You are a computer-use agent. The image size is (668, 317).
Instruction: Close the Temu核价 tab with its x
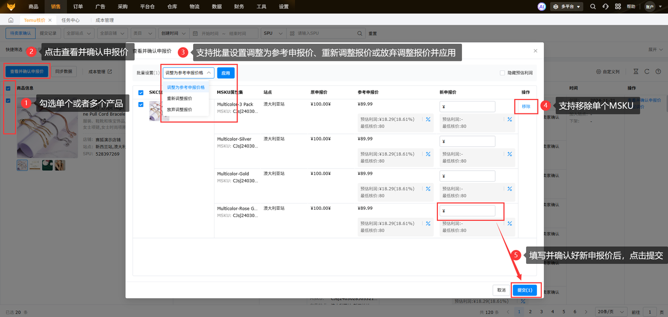coord(50,20)
